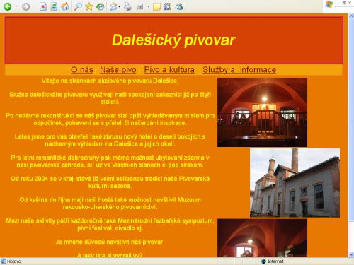Go back with the green Back arrow
The width and height of the screenshot is (354, 265).
coord(7,6)
